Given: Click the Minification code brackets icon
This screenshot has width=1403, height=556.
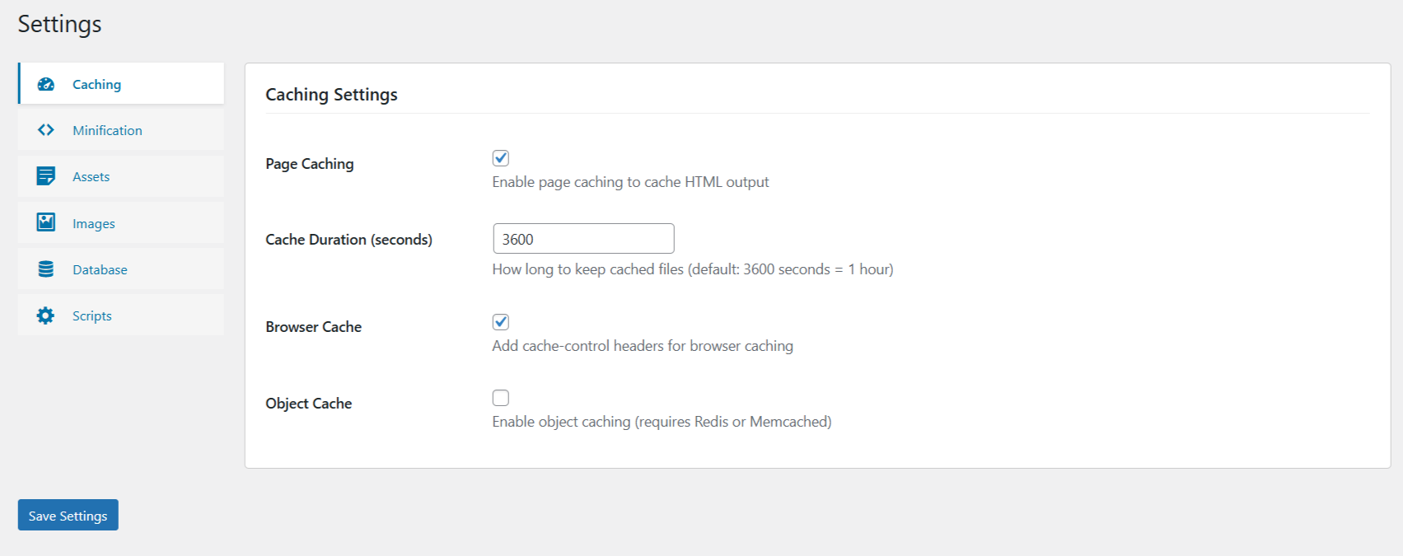Looking at the screenshot, I should 46,130.
